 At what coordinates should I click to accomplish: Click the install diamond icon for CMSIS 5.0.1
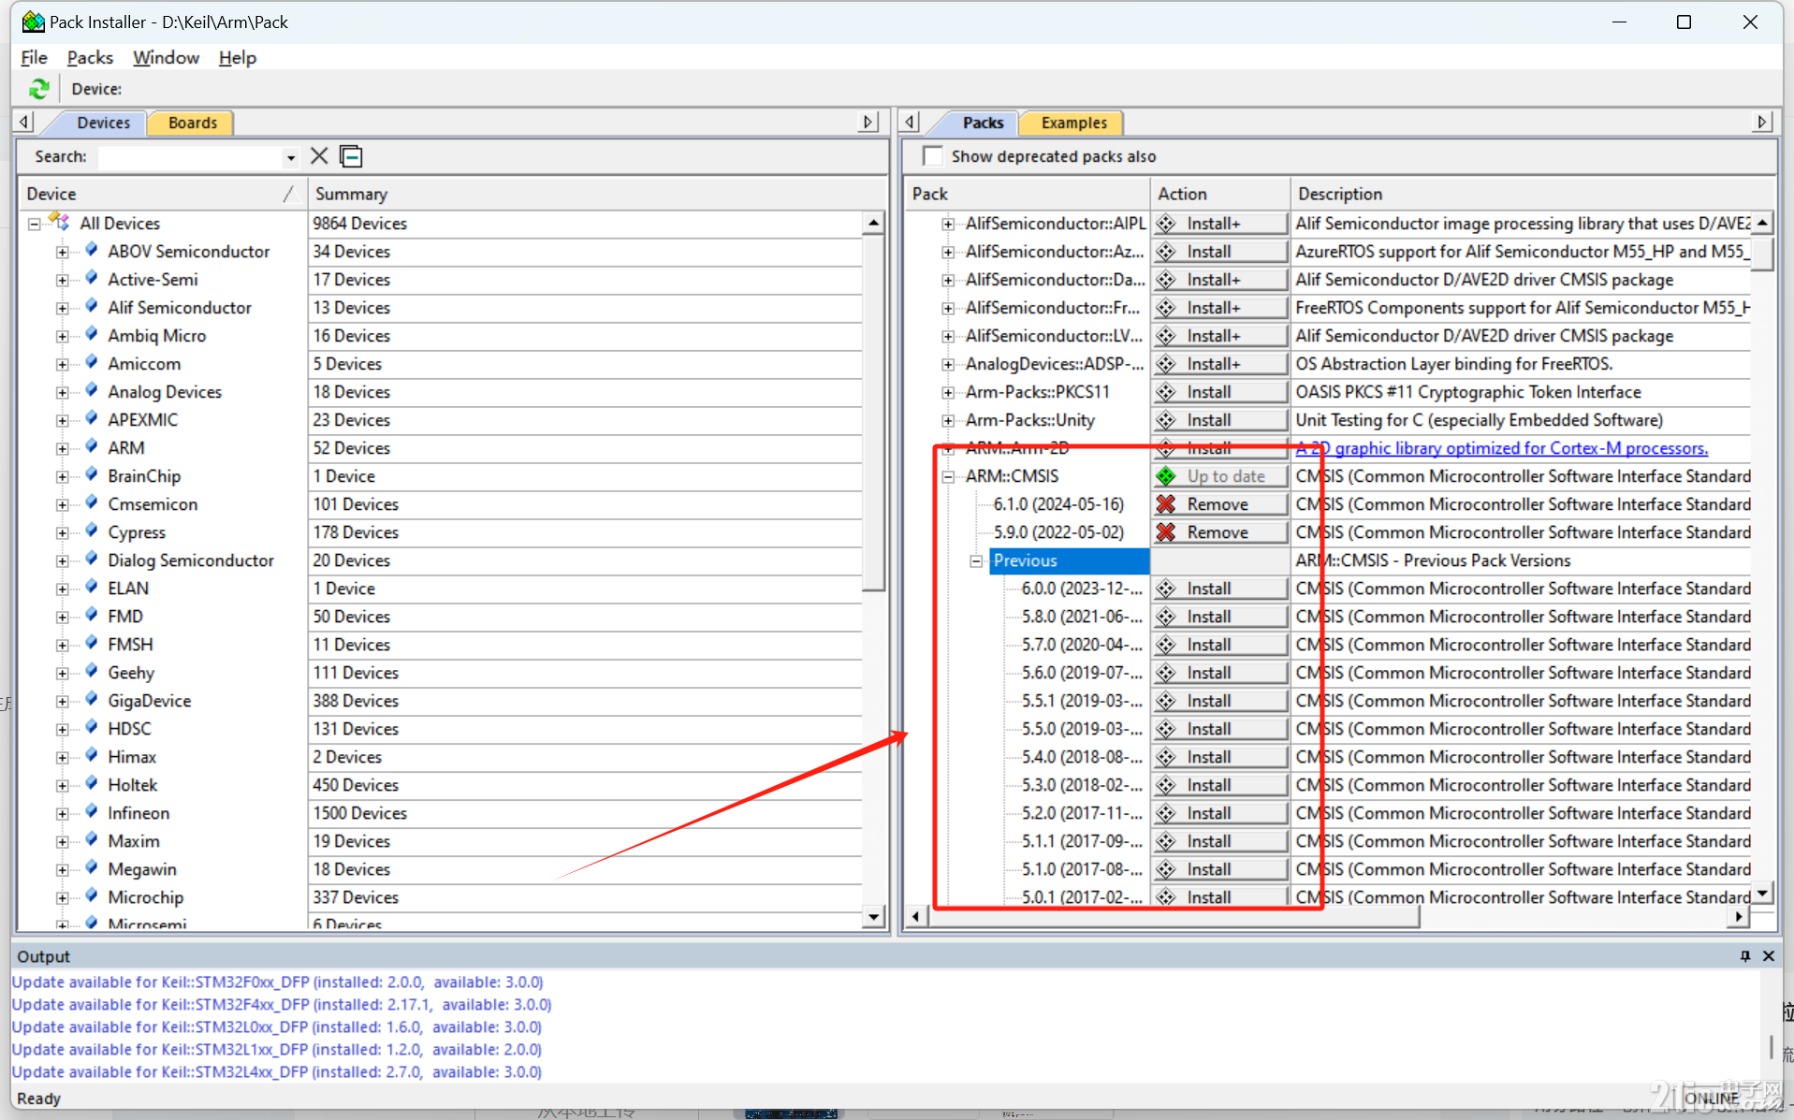click(1166, 897)
